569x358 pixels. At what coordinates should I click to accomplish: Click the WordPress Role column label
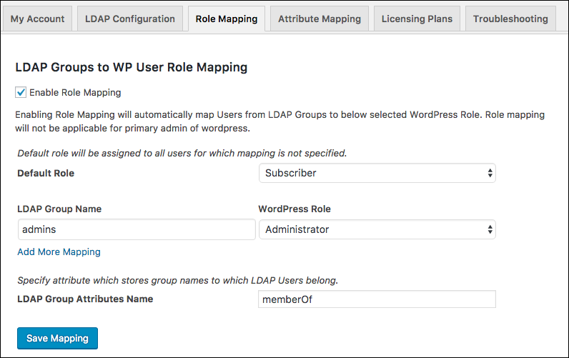295,209
